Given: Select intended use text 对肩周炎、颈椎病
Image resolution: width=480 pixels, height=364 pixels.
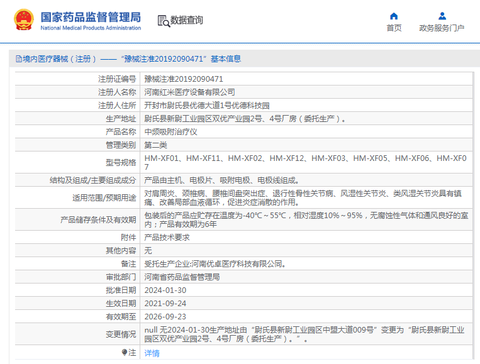Looking at the screenshot, I should (303, 197).
